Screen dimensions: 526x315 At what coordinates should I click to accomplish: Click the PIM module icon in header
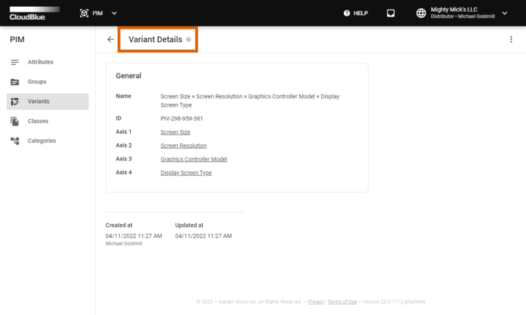[84, 13]
